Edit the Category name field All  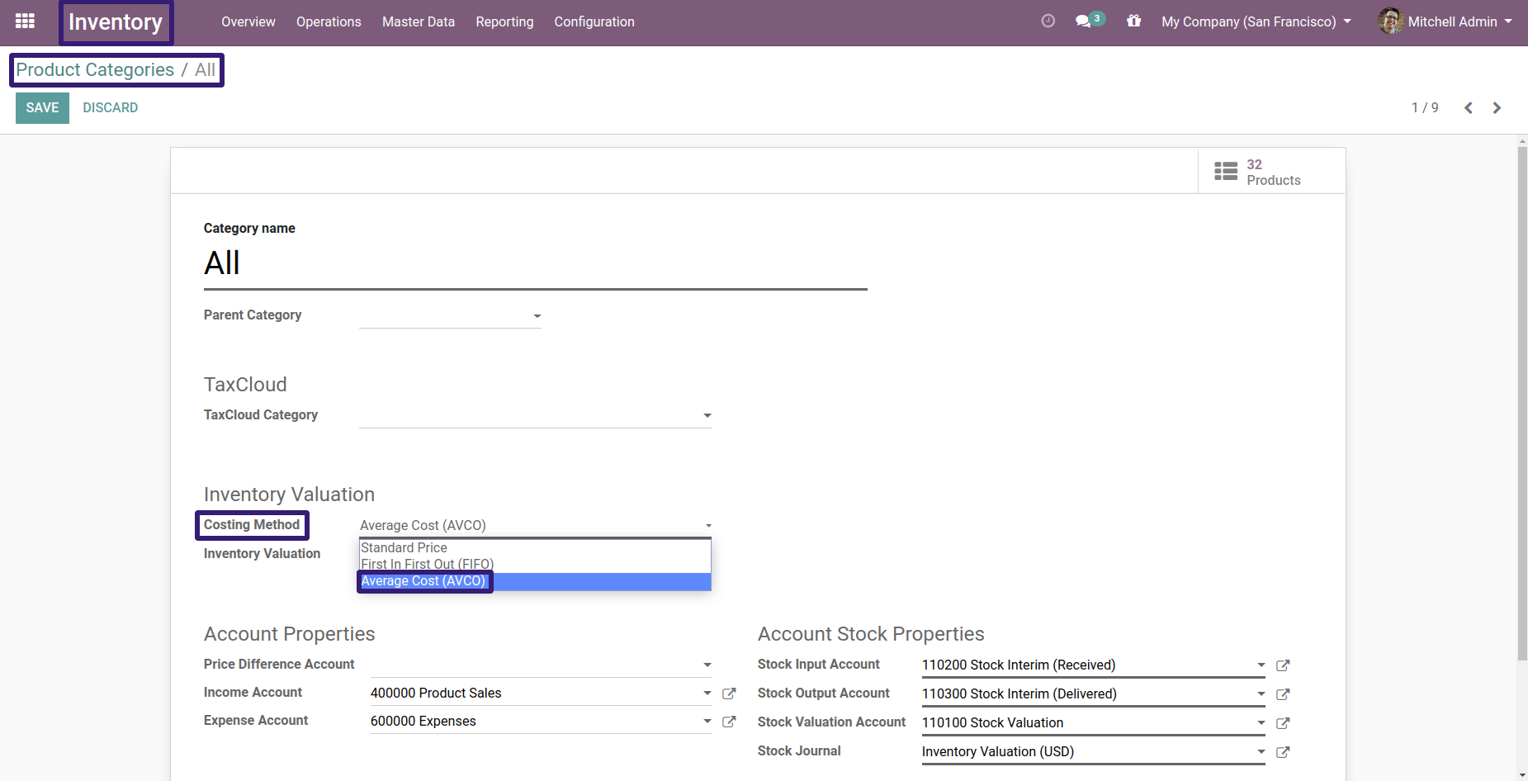point(535,263)
